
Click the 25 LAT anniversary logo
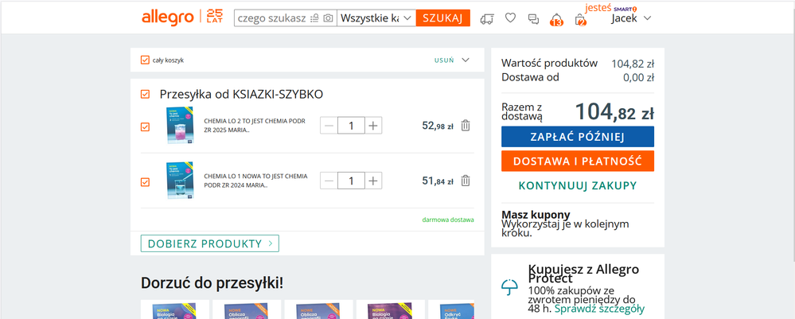tap(215, 16)
